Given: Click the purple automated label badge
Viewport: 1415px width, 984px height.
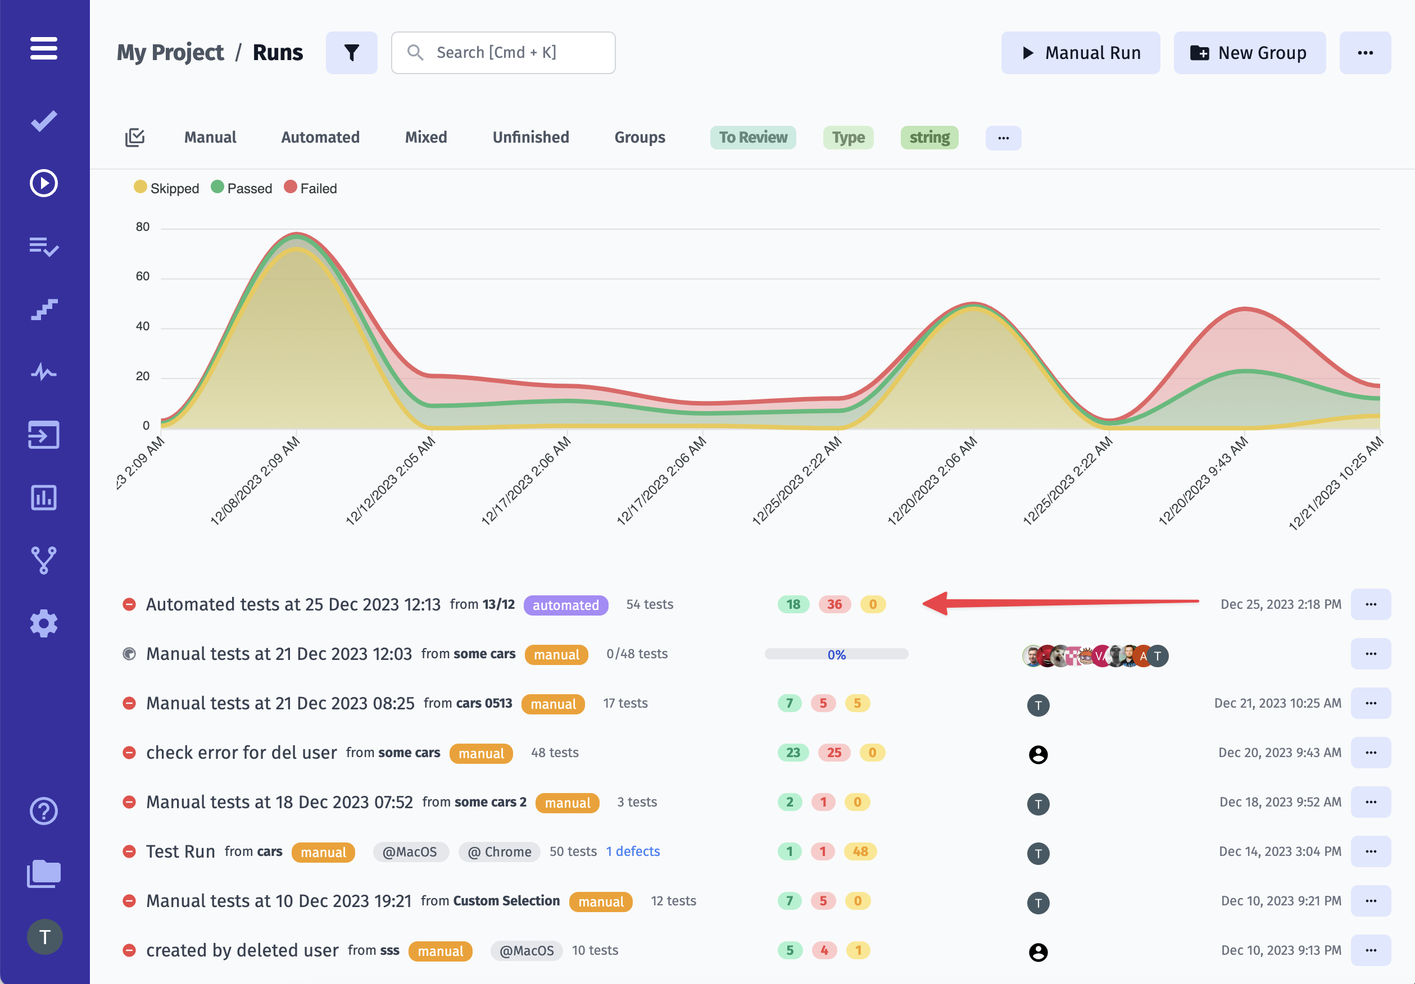Looking at the screenshot, I should tap(566, 605).
